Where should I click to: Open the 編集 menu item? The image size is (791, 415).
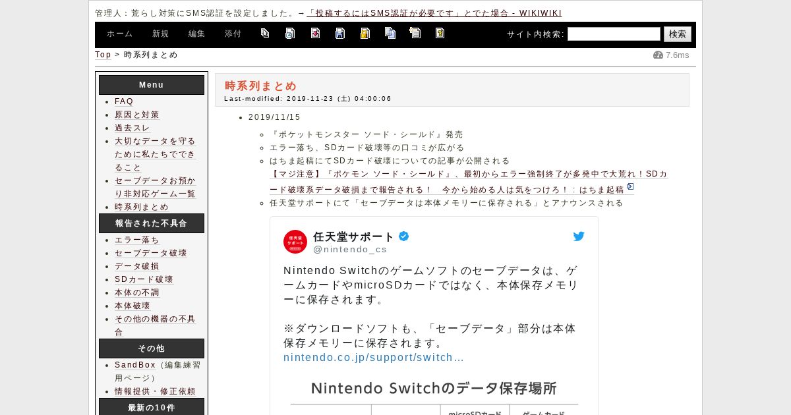click(x=197, y=34)
